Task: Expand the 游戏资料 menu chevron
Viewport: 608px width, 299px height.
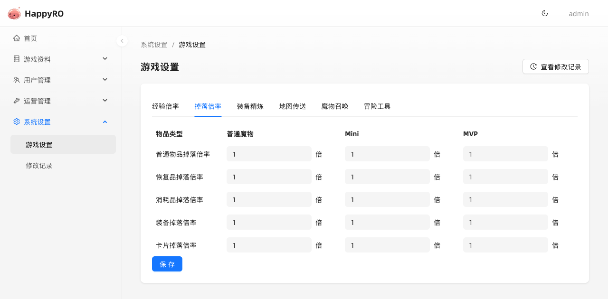Action: tap(105, 58)
